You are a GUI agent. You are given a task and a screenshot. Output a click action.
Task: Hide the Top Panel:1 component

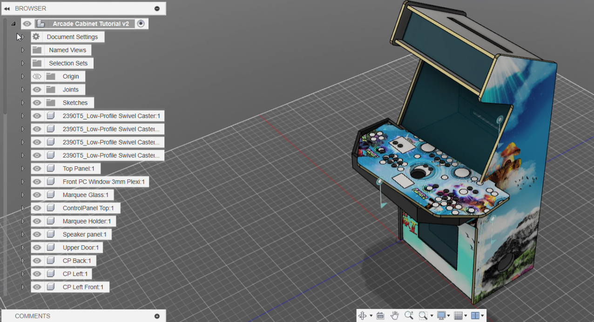coord(37,169)
